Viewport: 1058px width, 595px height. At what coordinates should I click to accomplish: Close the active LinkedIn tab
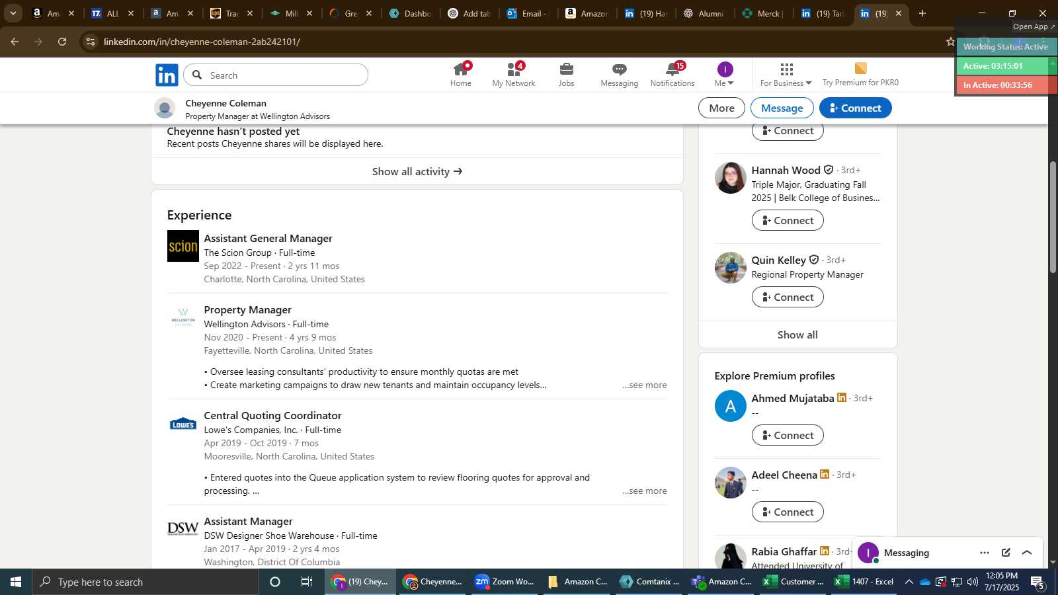coord(899,13)
